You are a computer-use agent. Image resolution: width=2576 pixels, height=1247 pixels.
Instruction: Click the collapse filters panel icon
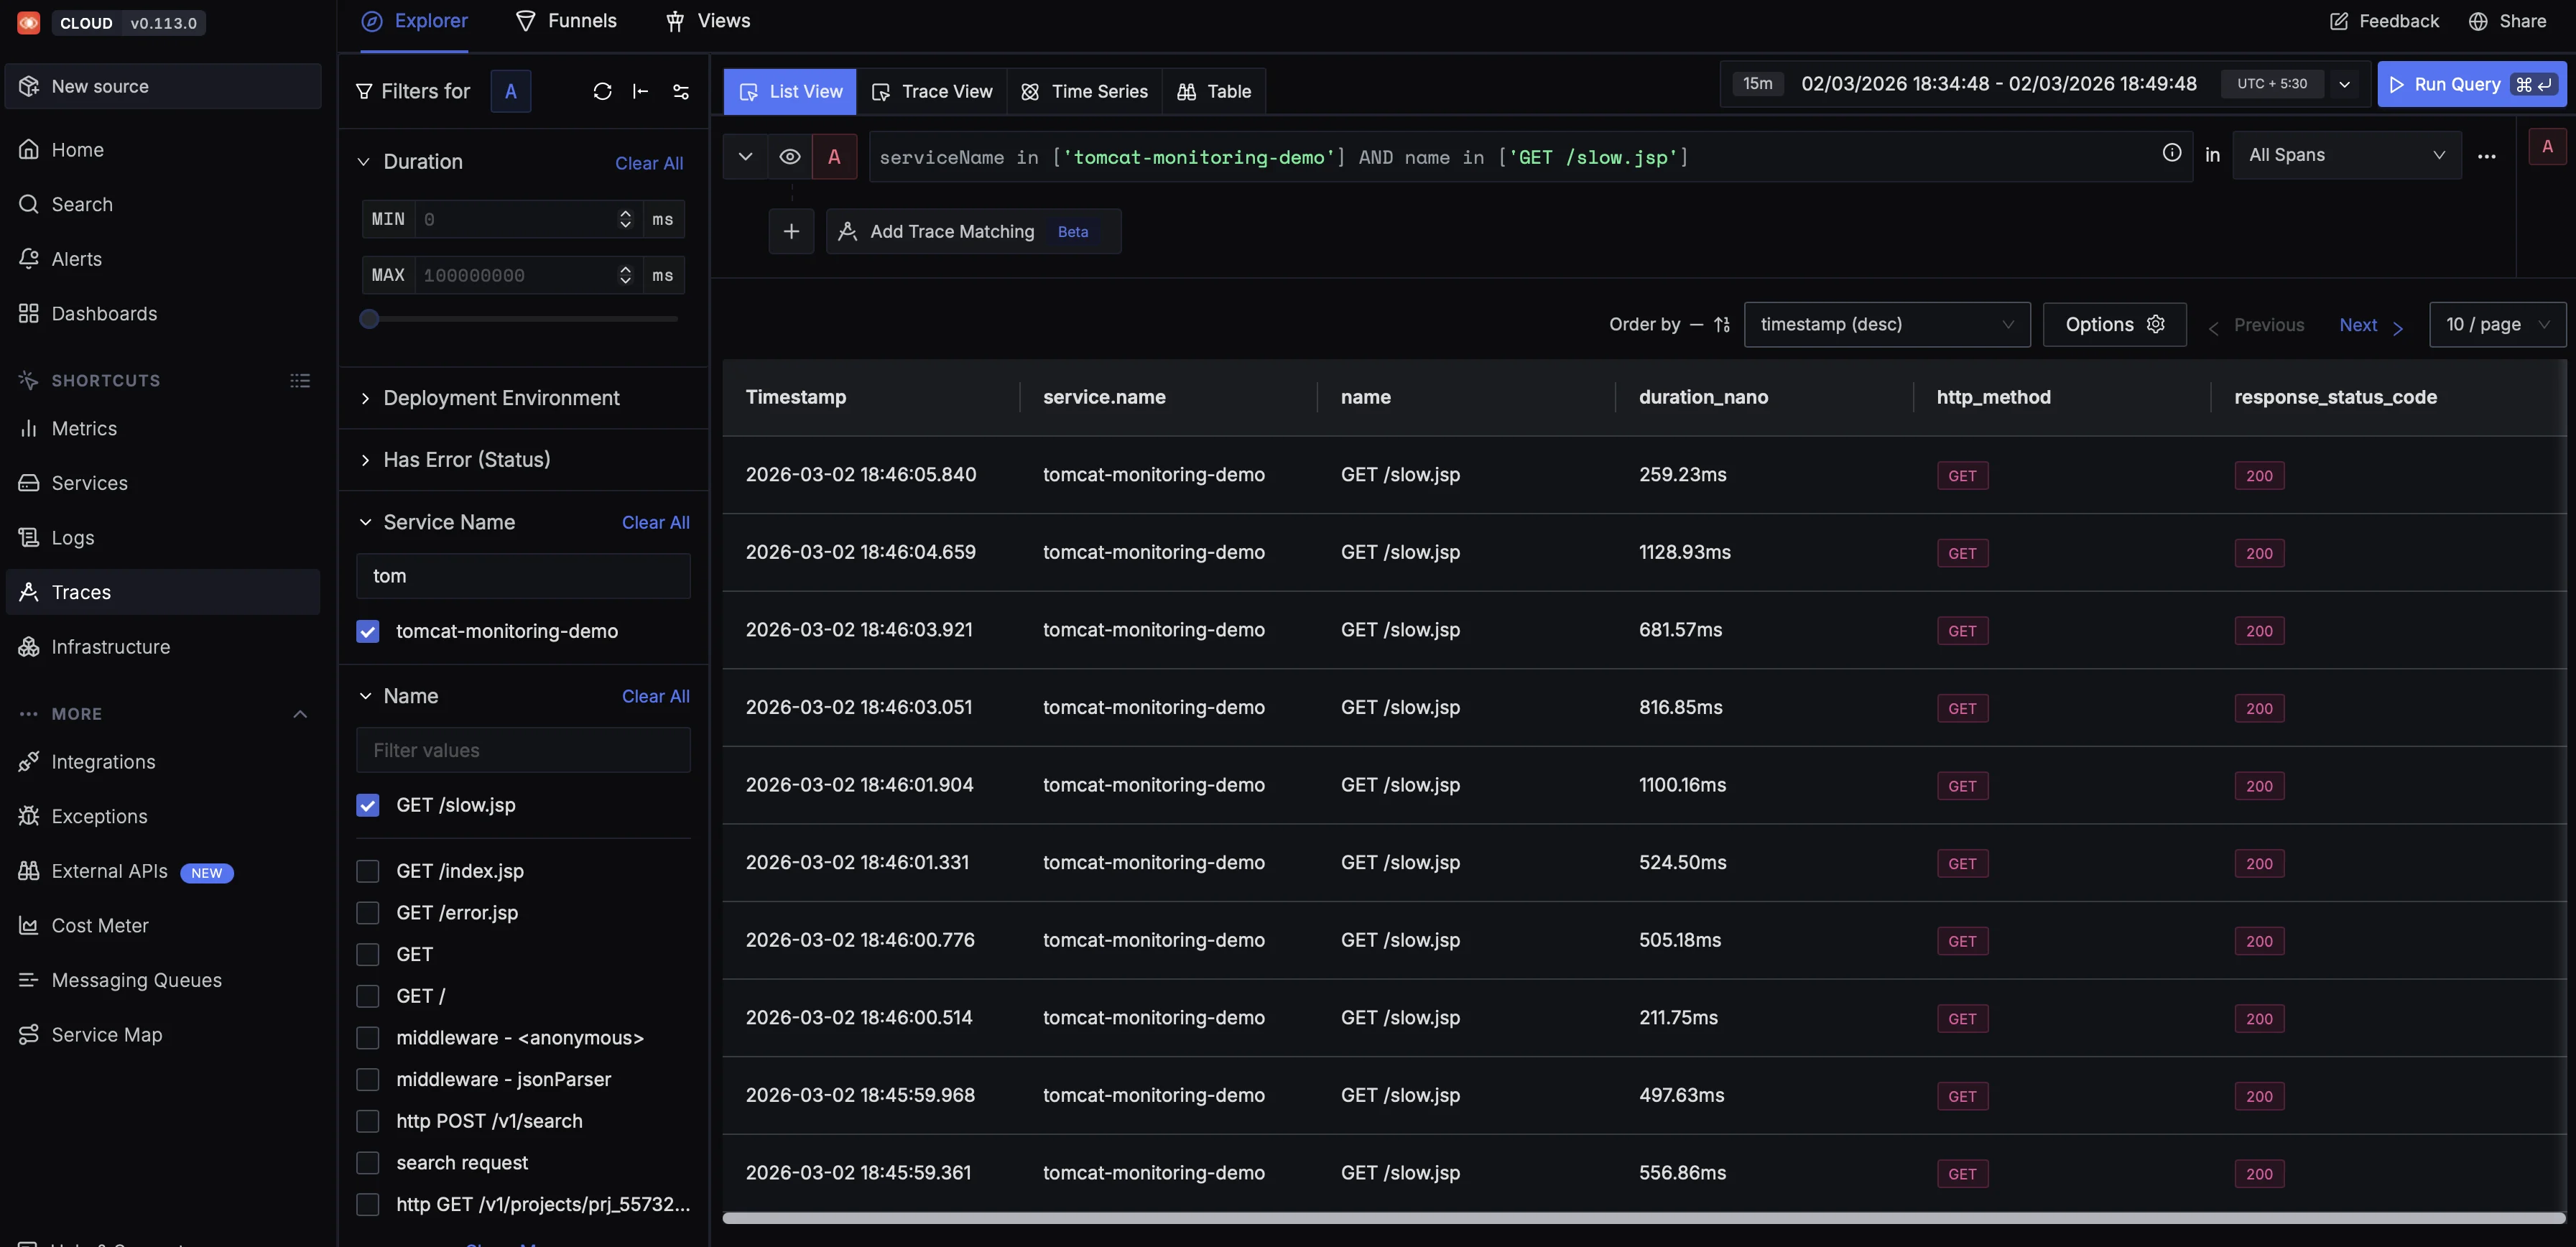(641, 91)
